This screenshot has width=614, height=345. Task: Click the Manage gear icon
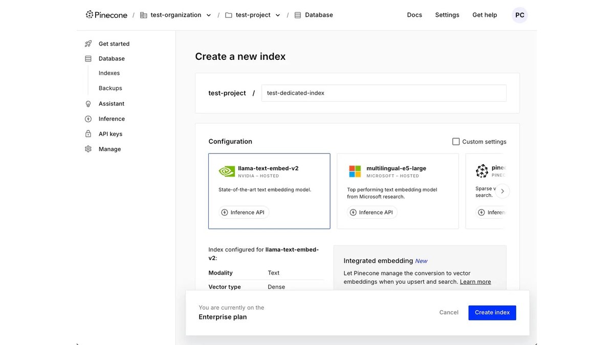pyautogui.click(x=88, y=149)
